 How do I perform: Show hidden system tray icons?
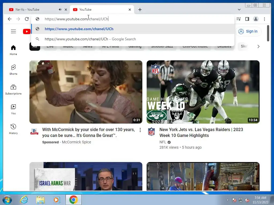pyautogui.click(x=227, y=200)
